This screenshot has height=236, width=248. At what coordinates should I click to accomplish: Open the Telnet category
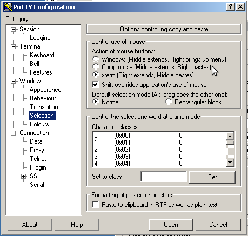[x=38, y=159]
